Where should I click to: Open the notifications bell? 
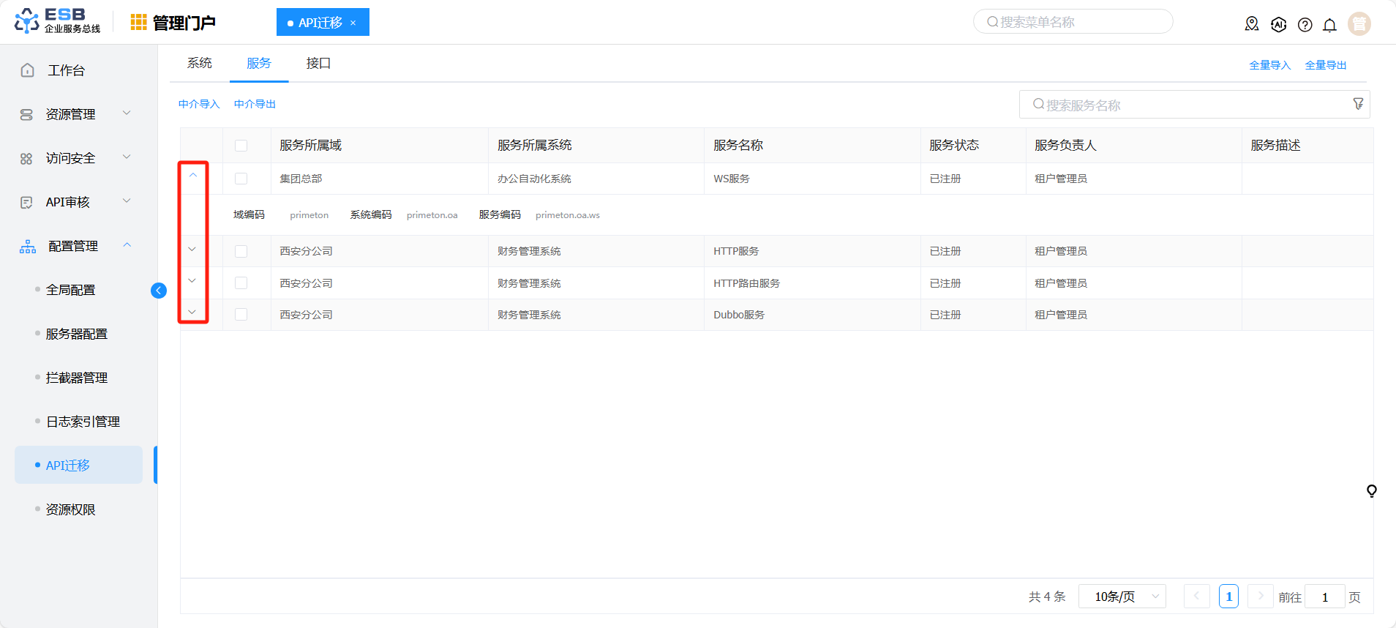pos(1329,24)
